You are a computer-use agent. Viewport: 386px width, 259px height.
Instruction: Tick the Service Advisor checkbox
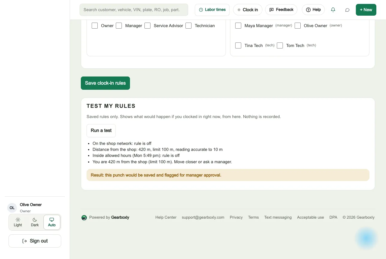click(x=147, y=26)
